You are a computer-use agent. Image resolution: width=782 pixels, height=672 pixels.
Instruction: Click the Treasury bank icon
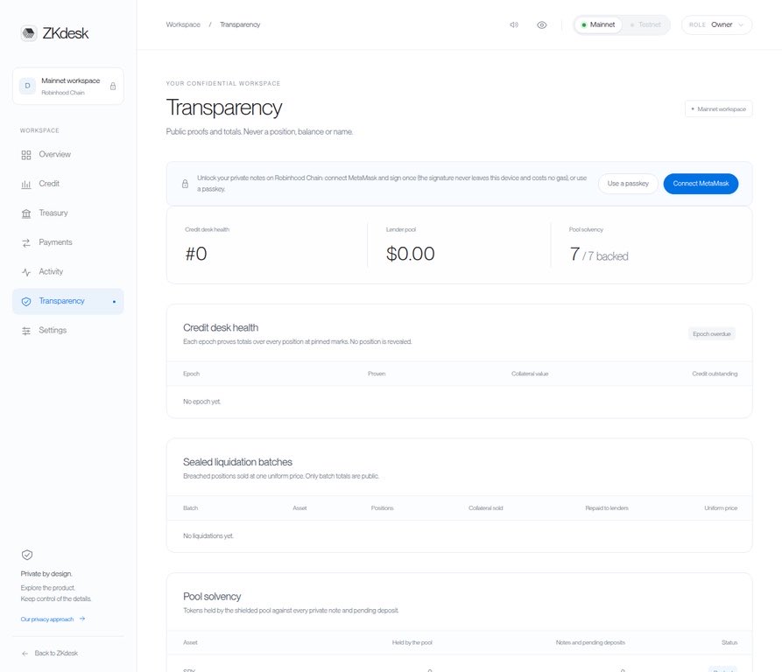(x=26, y=213)
